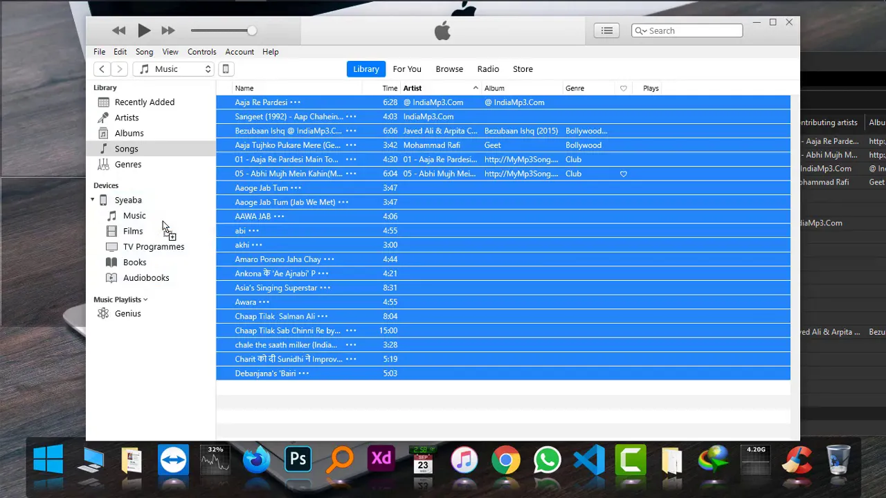Open the Controls menu
This screenshot has height=498, width=886.
202,52
